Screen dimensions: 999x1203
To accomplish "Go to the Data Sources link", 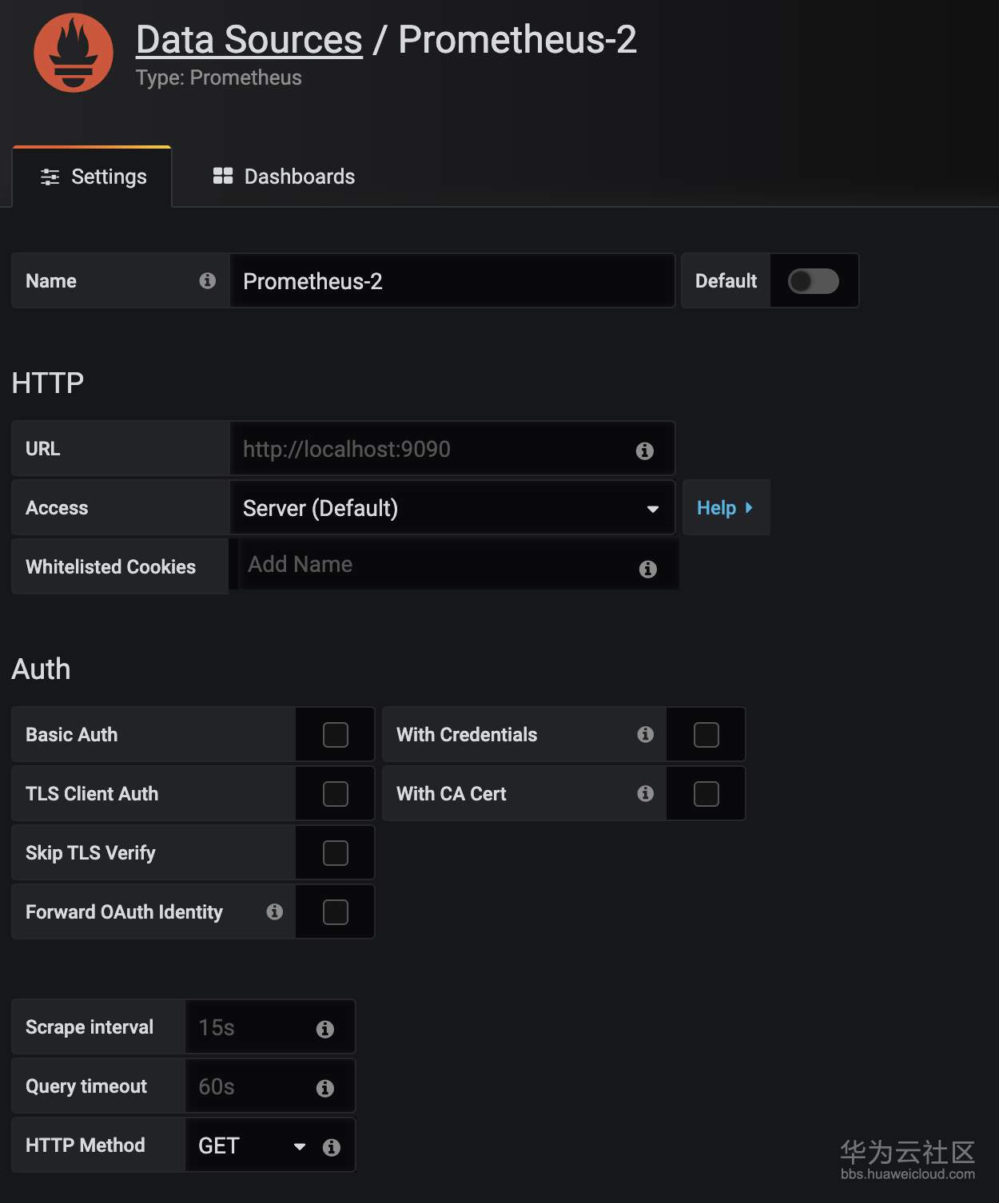I will 249,40.
